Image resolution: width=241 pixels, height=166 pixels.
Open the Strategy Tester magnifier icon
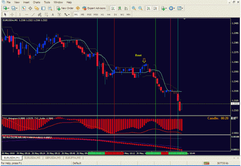50,8
